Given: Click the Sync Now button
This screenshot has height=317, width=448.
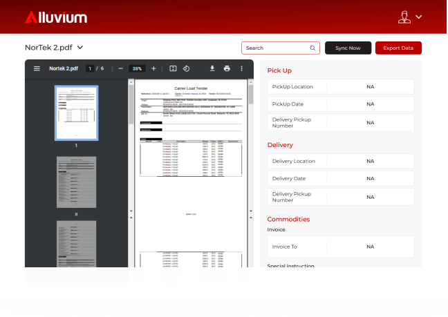Looking at the screenshot, I should point(348,48).
